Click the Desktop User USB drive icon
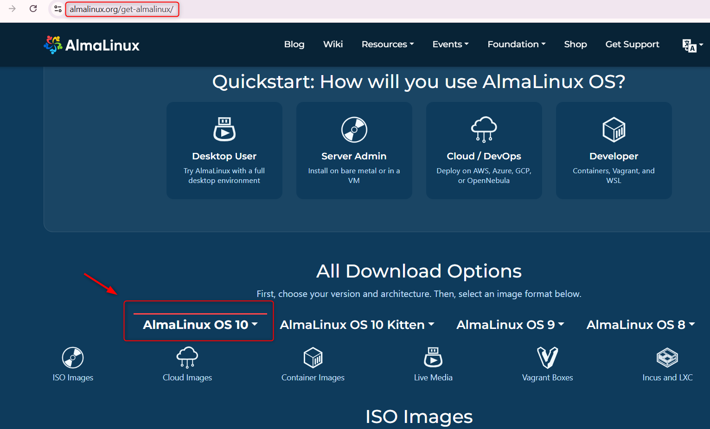The width and height of the screenshot is (710, 429). pos(224,129)
